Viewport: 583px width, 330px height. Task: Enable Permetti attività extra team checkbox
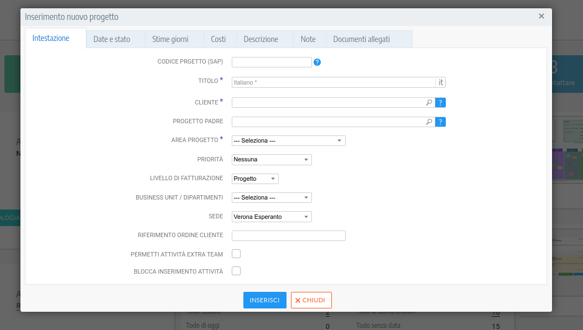point(236,254)
